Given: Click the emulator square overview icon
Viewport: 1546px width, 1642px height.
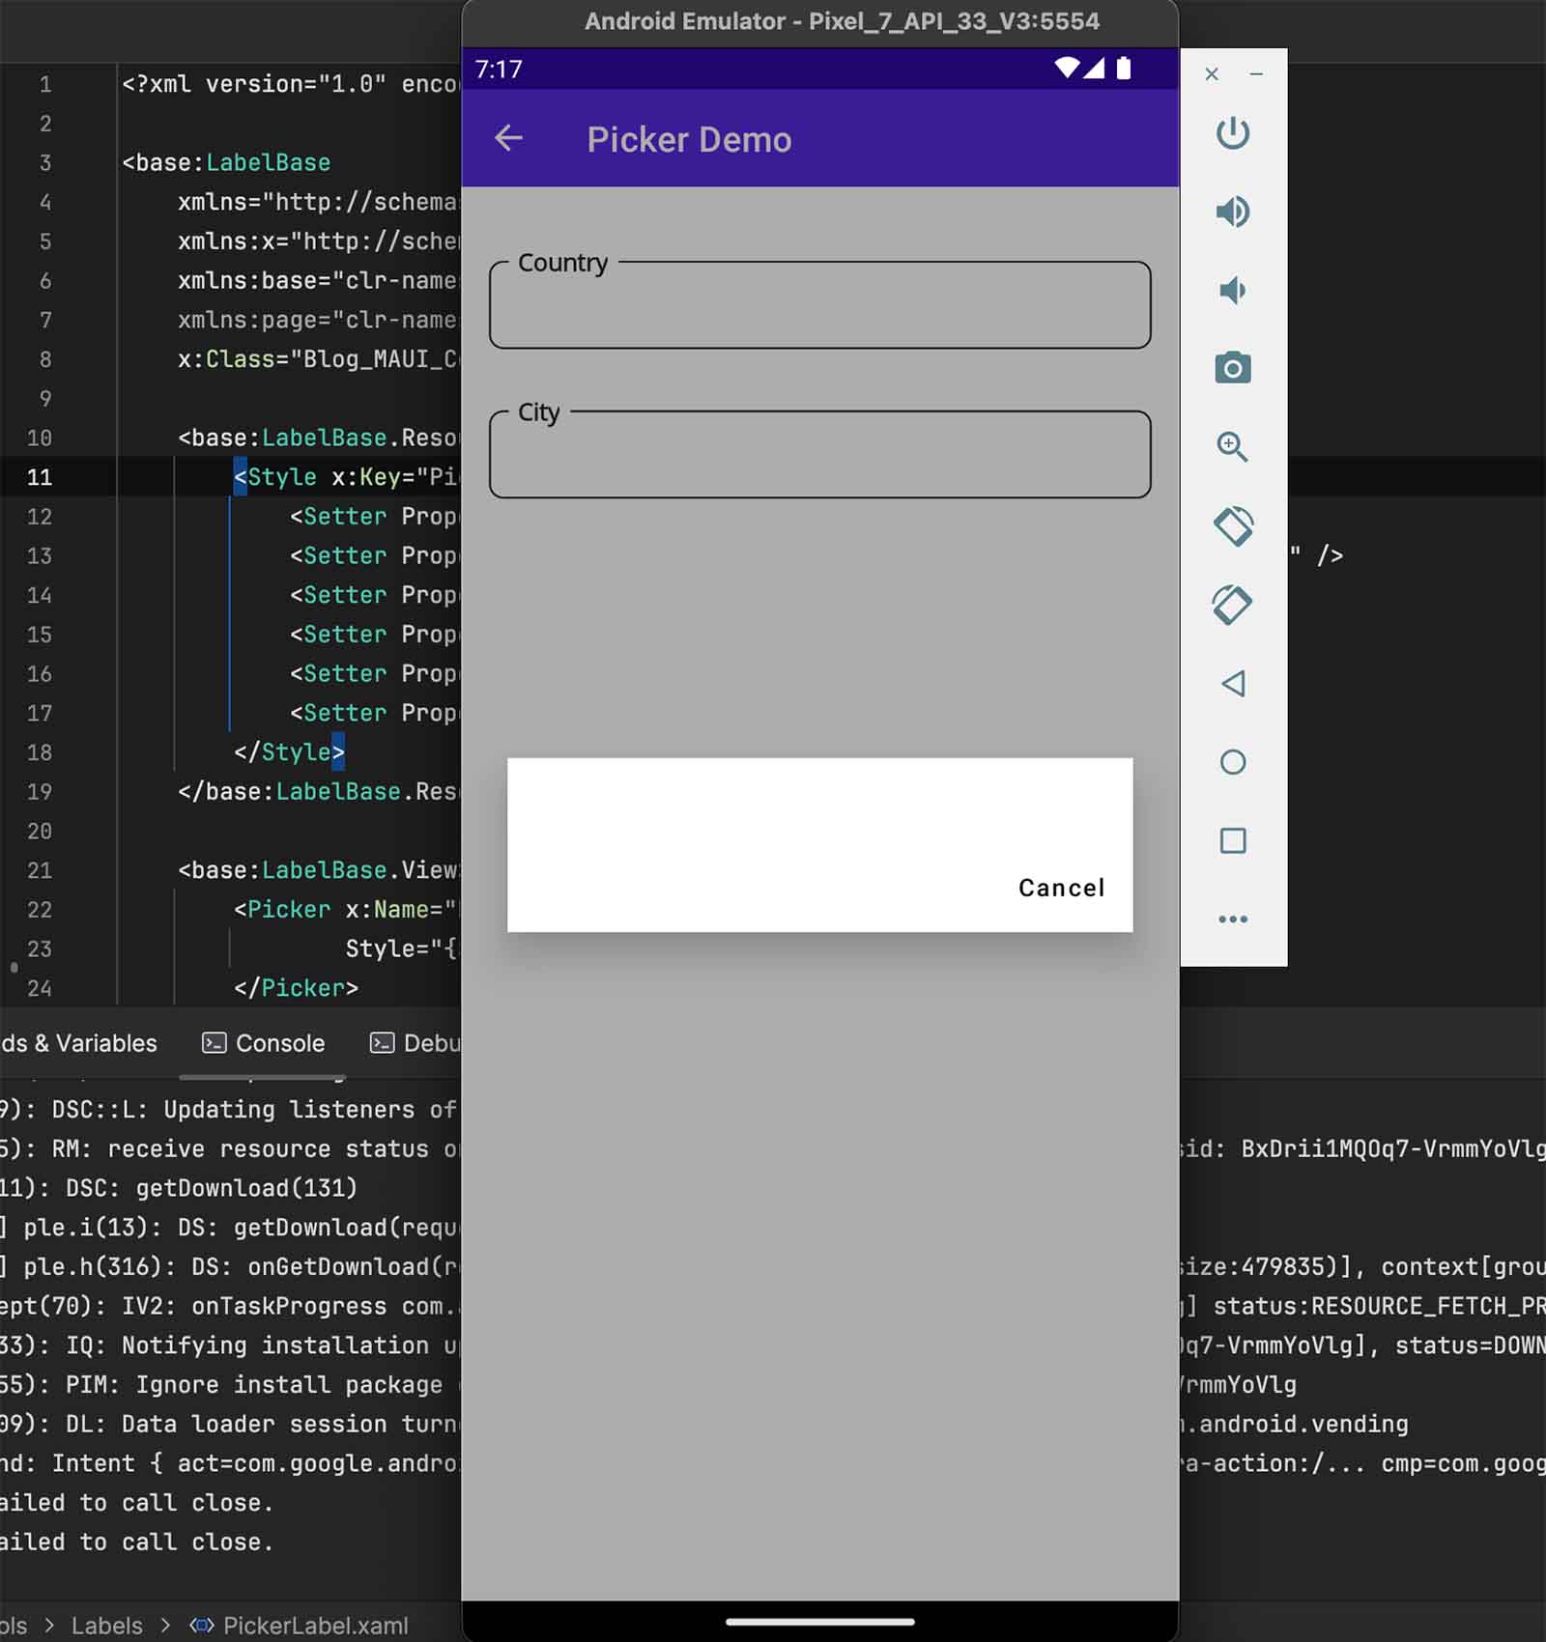Looking at the screenshot, I should click(x=1233, y=840).
